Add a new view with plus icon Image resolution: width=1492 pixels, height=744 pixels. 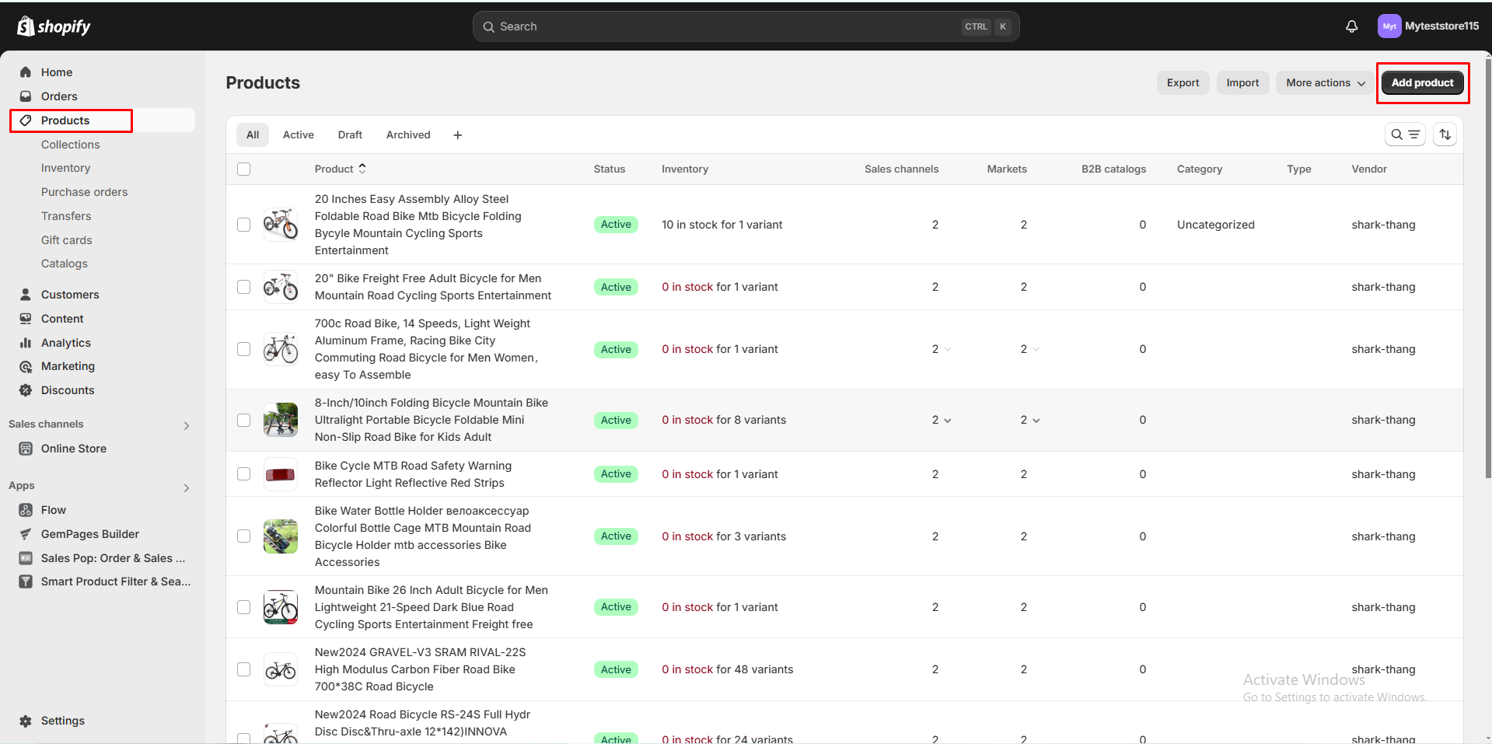[457, 135]
